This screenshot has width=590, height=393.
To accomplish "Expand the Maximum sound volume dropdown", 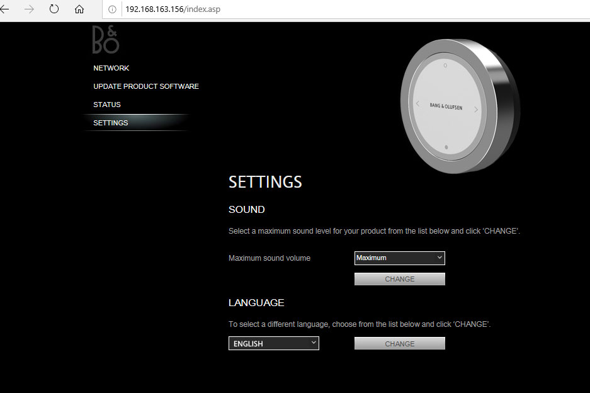I will (399, 258).
